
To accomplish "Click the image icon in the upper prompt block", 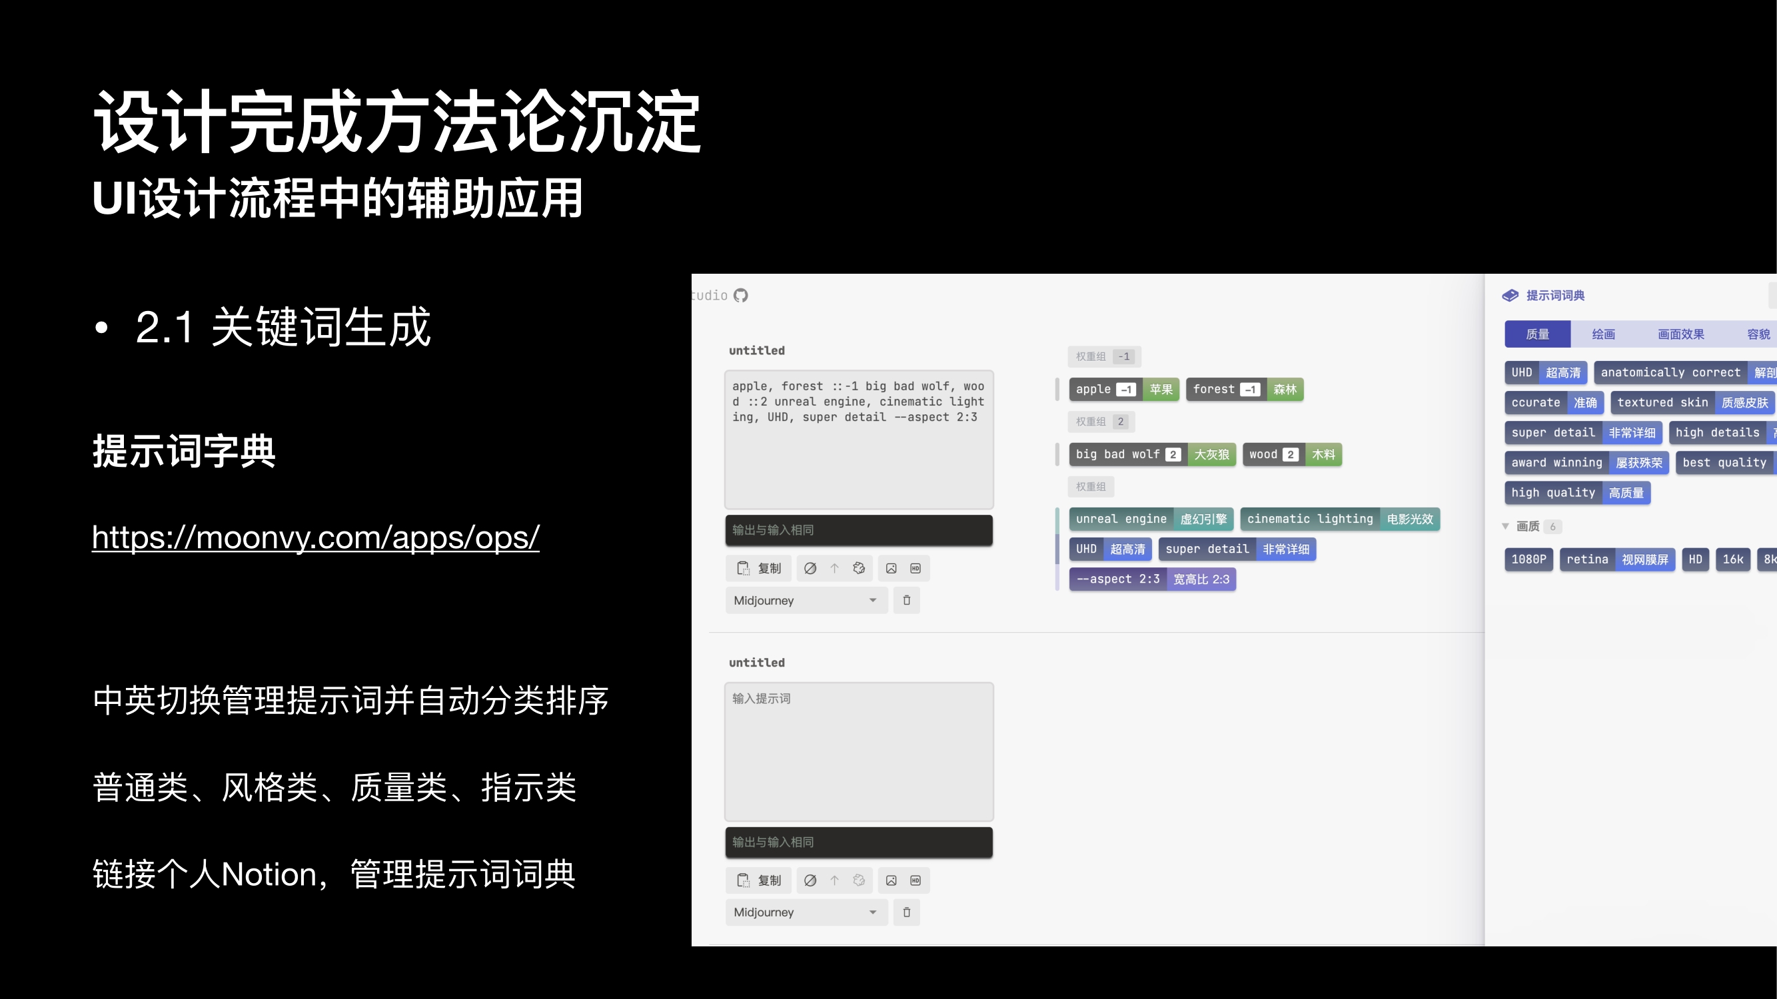I will [x=891, y=568].
